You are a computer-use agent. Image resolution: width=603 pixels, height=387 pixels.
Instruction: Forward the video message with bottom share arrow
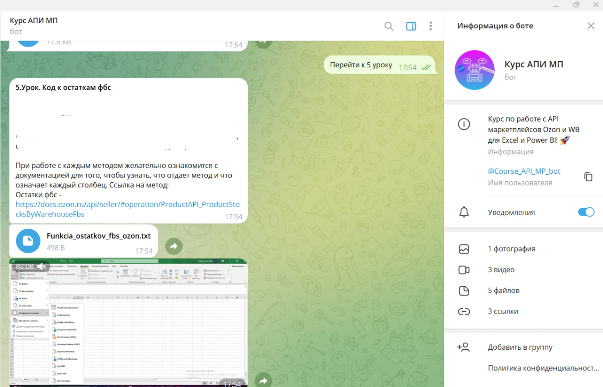click(x=263, y=380)
